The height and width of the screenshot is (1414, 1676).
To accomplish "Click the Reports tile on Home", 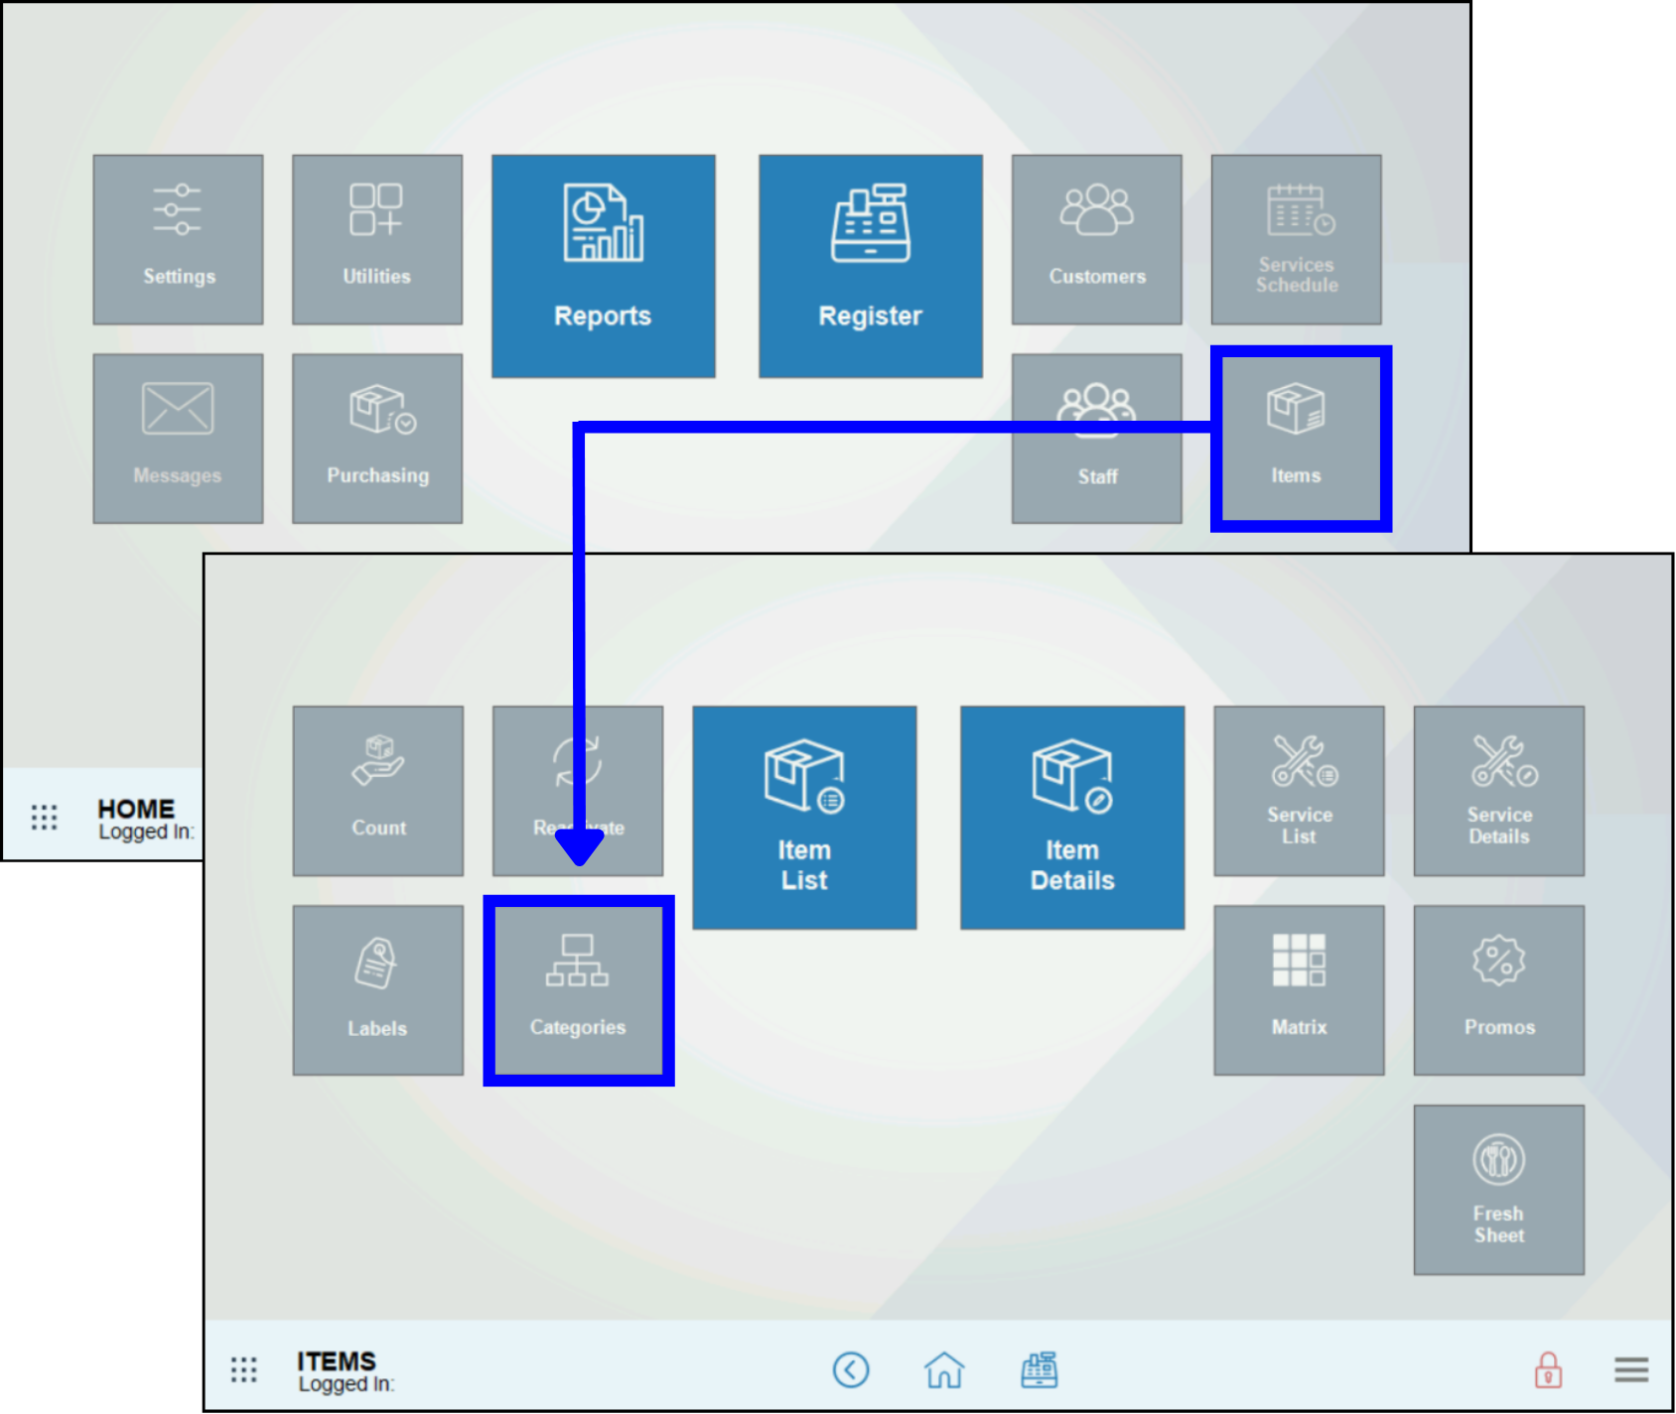I will (603, 265).
